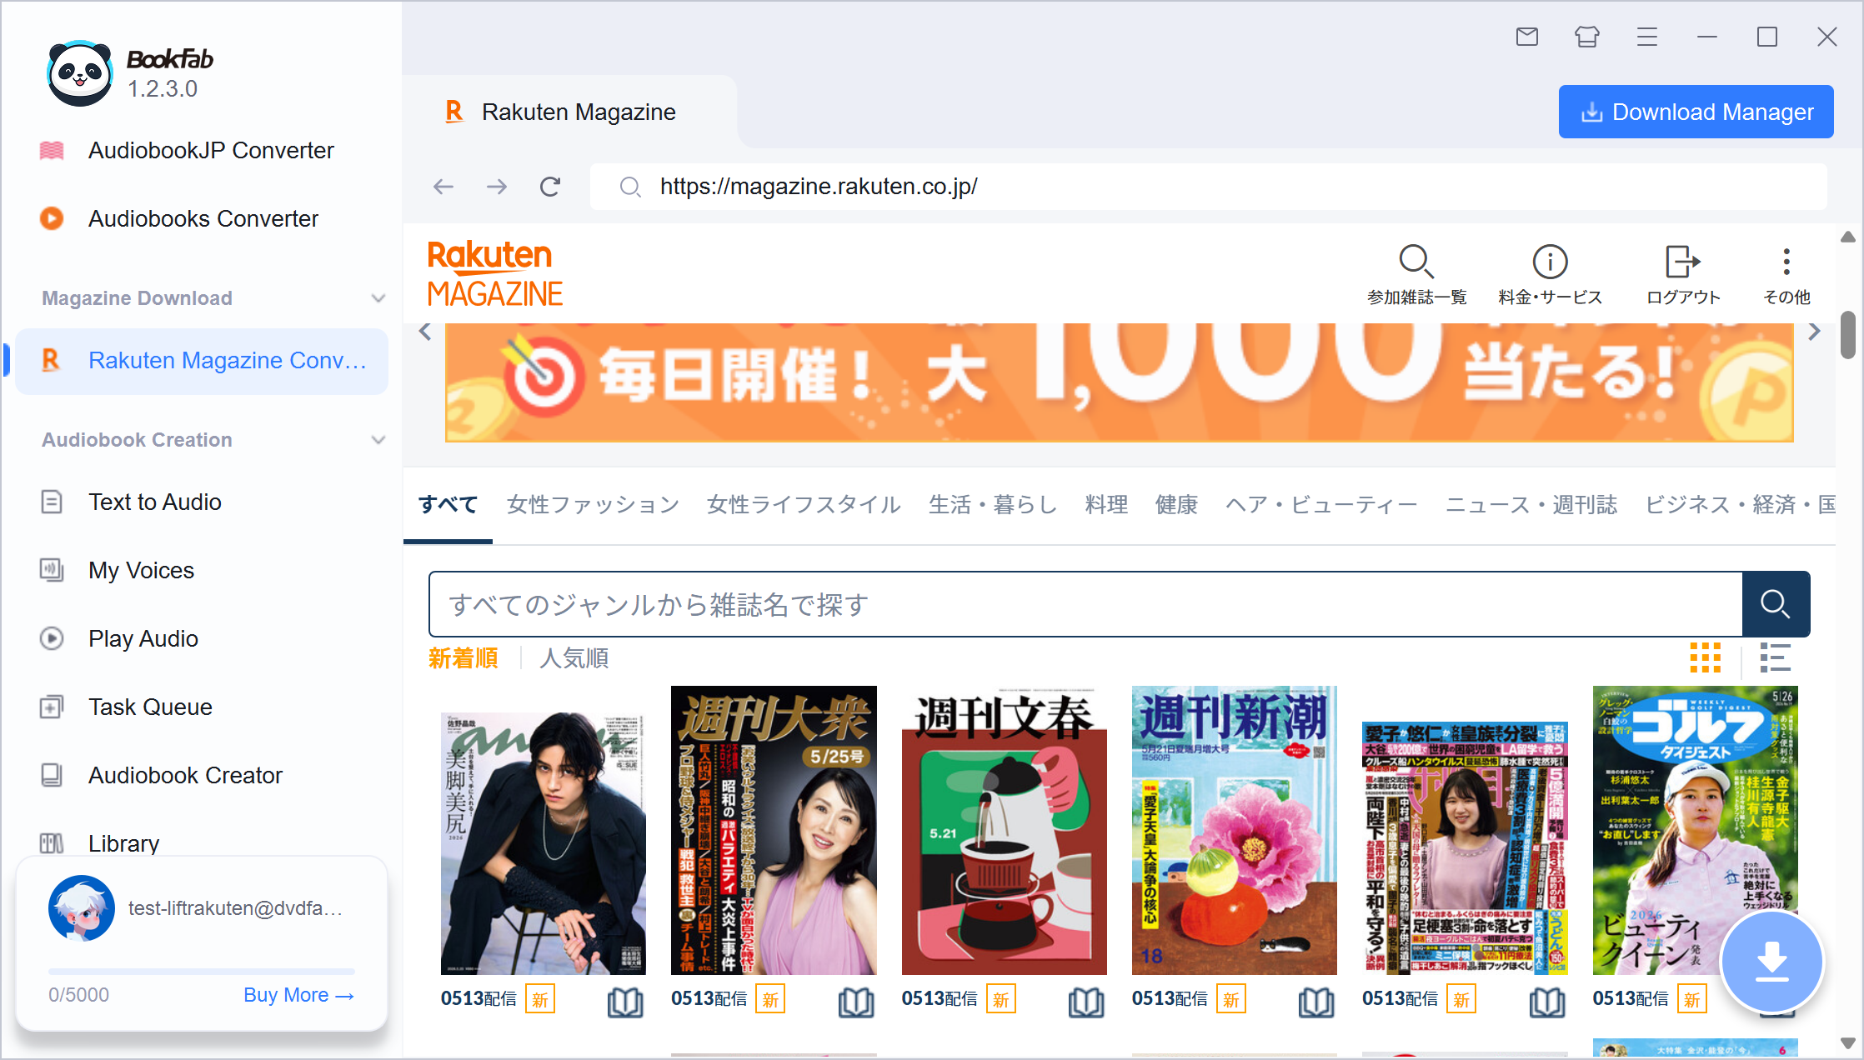This screenshot has height=1060, width=1864.
Task: Open the 週刊大衆 magazine cover
Action: [774, 831]
